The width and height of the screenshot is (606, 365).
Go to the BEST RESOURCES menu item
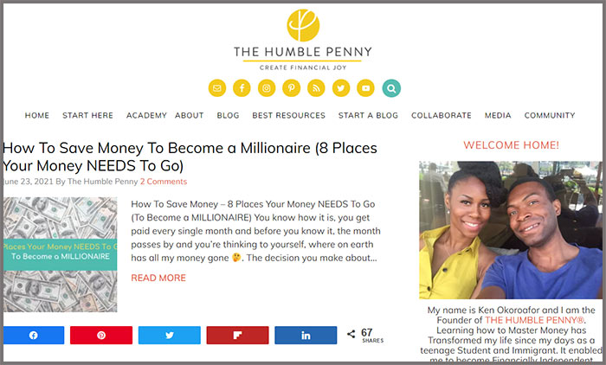[288, 116]
